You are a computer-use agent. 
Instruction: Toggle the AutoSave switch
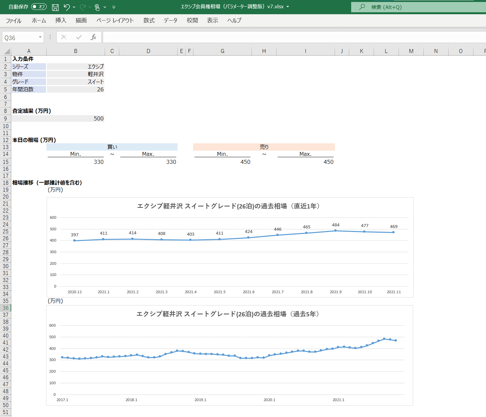39,7
